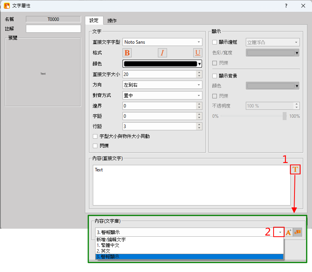The width and height of the screenshot is (312, 272).
Task: Open the black text color picker
Action: (162, 64)
